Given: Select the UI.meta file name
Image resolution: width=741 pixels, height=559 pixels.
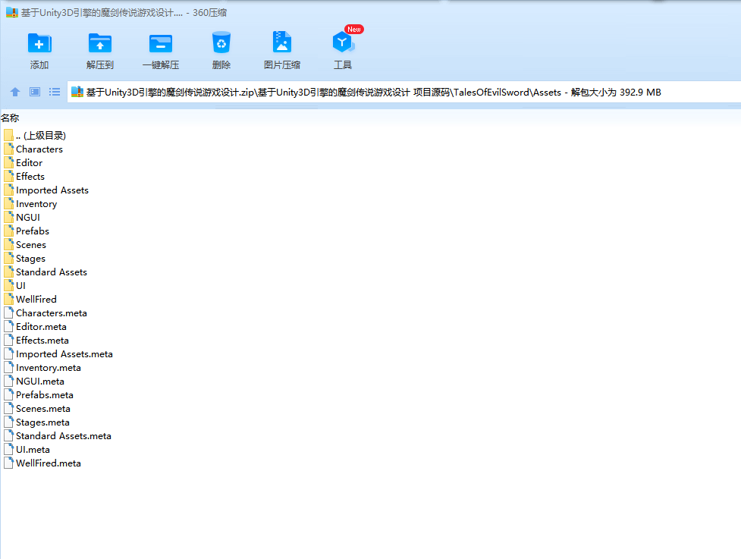Looking at the screenshot, I should (33, 450).
